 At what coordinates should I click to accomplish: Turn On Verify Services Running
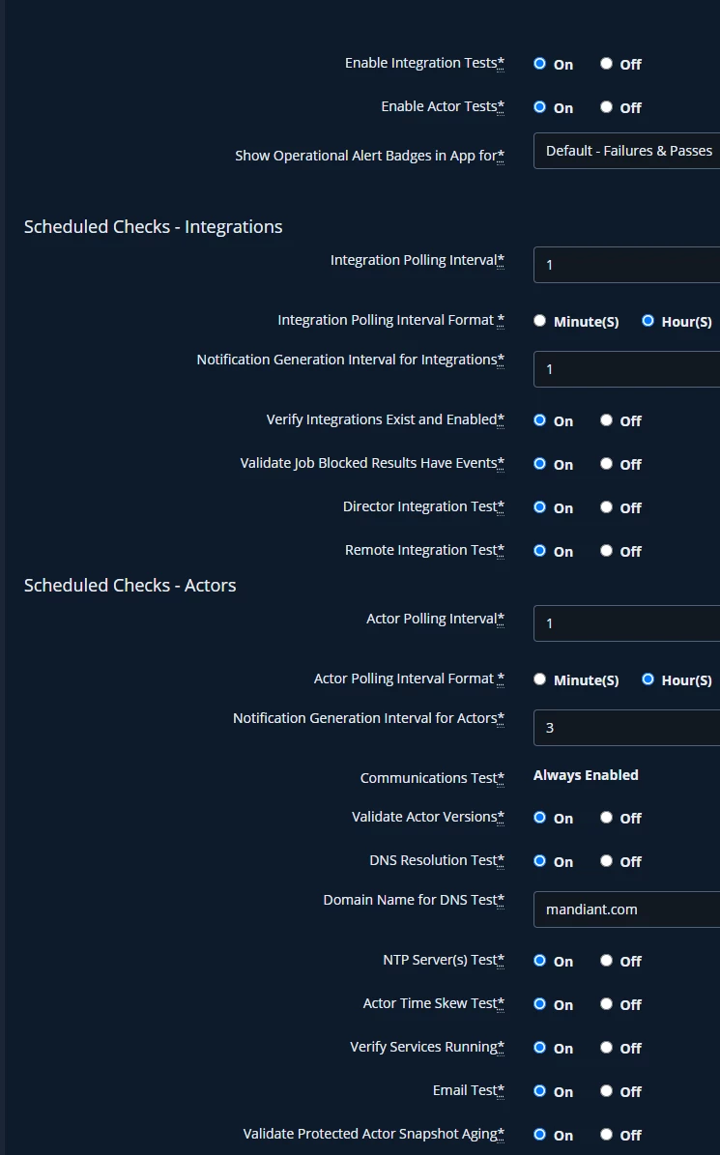point(539,1048)
